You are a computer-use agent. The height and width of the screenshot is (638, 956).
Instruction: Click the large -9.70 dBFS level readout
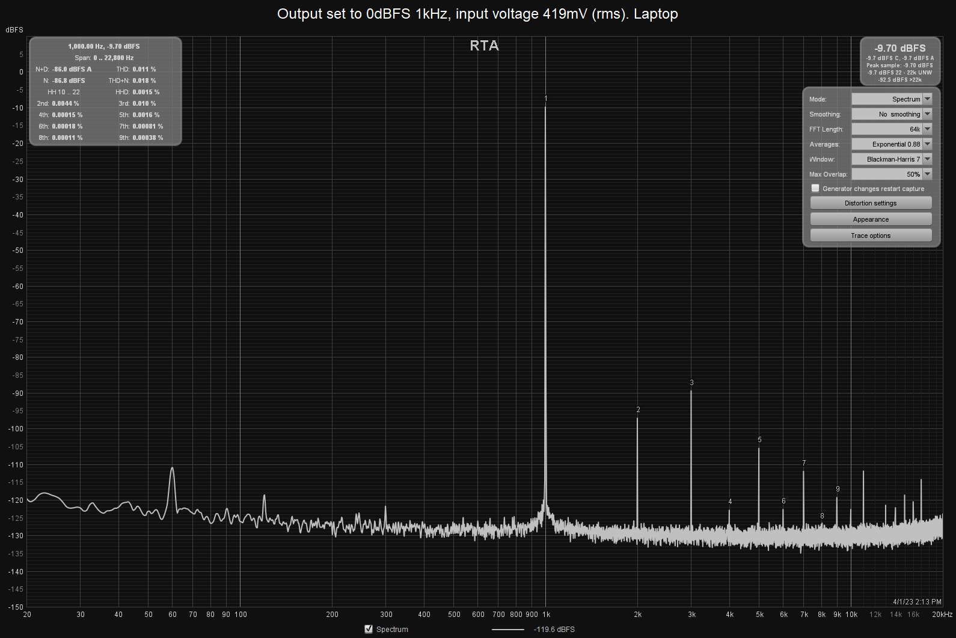(x=900, y=48)
